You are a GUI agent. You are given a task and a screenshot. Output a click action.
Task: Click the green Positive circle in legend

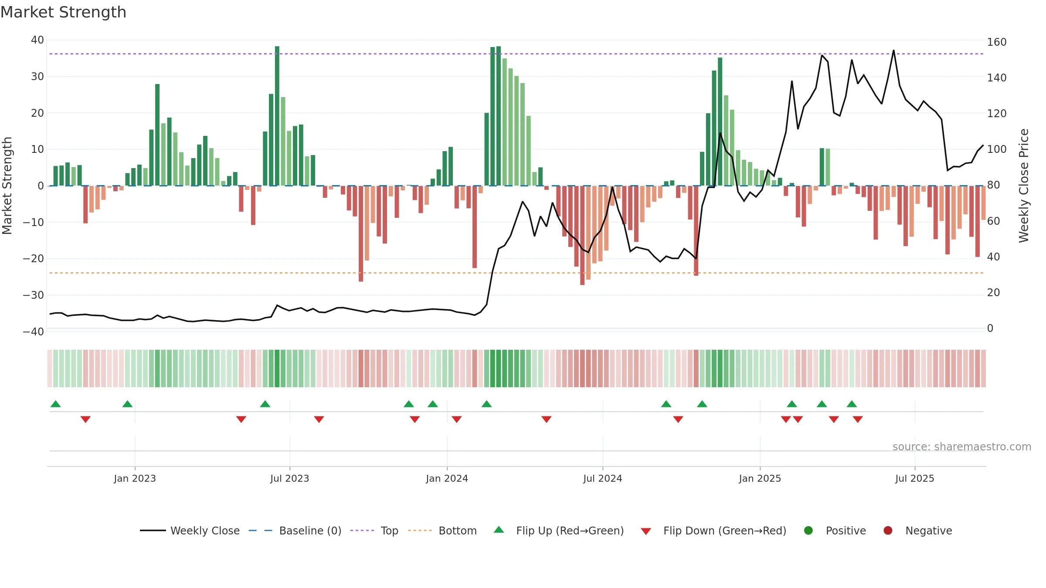[808, 531]
